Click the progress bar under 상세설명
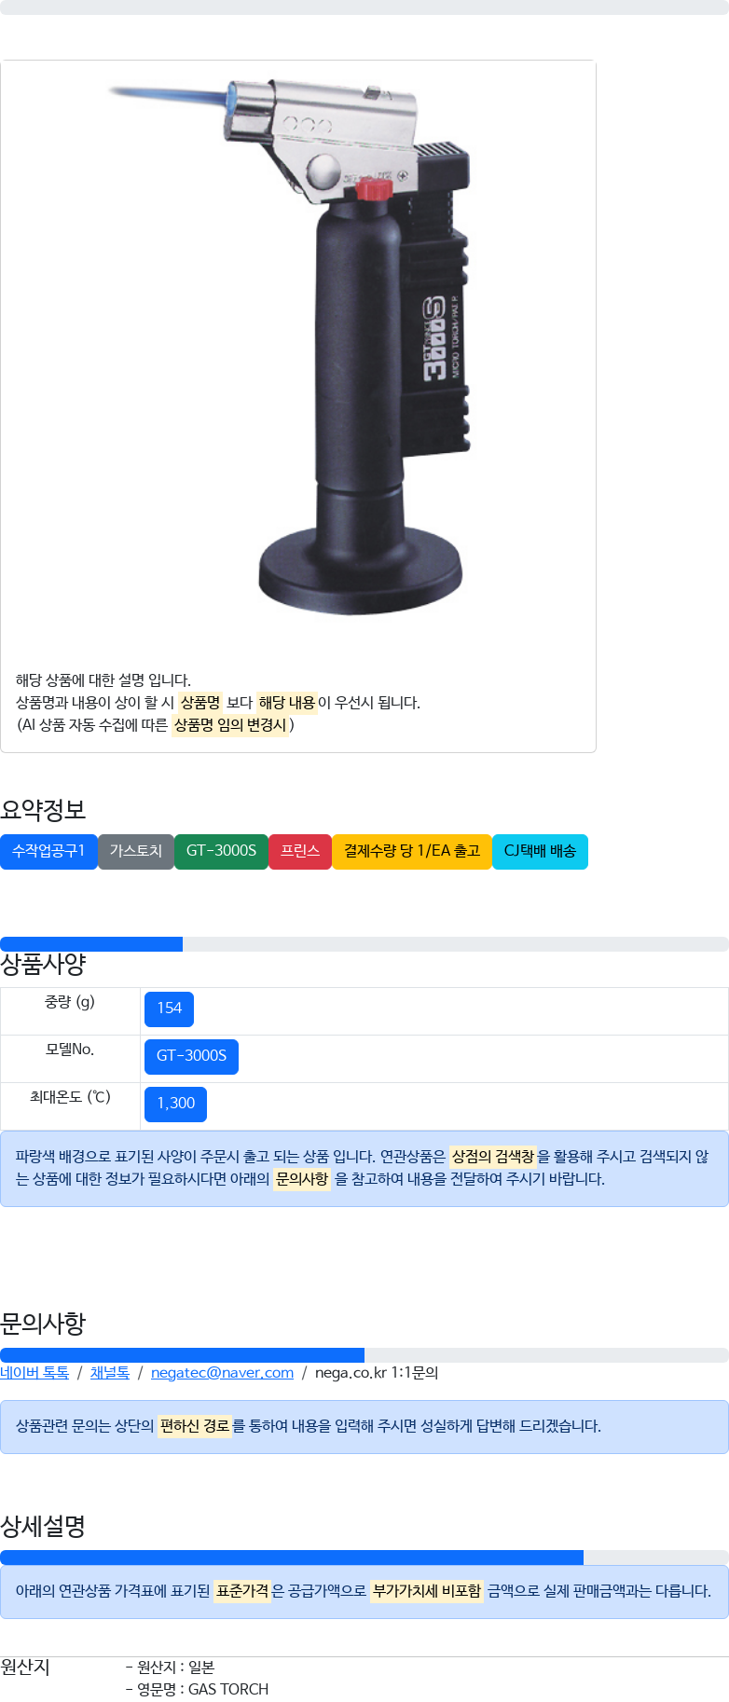 pos(364,1558)
